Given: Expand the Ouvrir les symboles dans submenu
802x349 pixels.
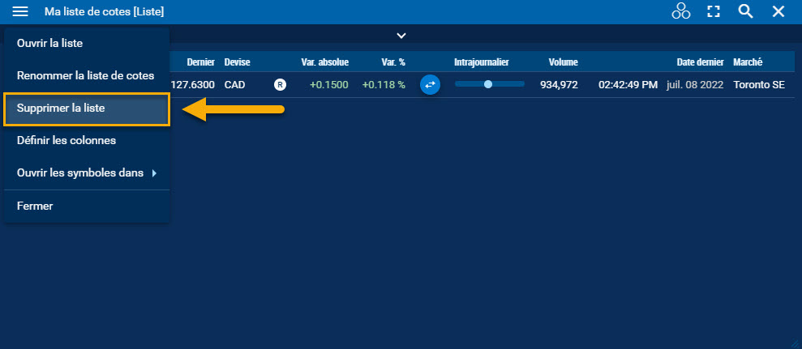Looking at the screenshot, I should coord(86,172).
